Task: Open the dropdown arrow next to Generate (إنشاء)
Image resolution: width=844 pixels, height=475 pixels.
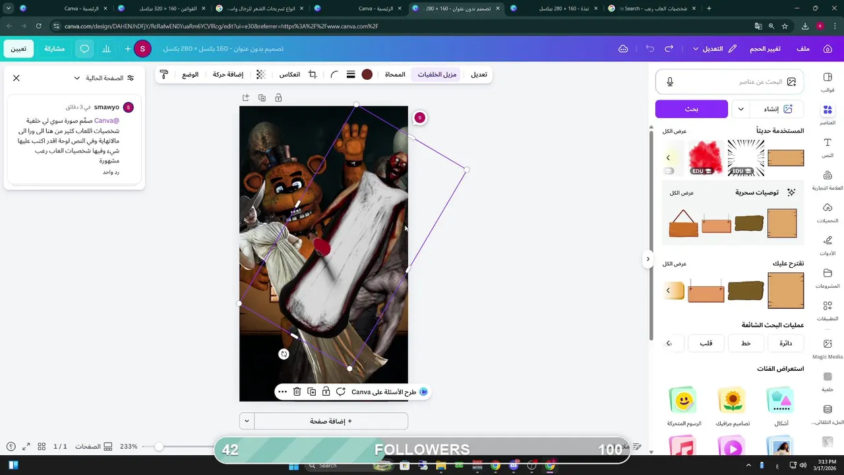Action: pos(741,109)
